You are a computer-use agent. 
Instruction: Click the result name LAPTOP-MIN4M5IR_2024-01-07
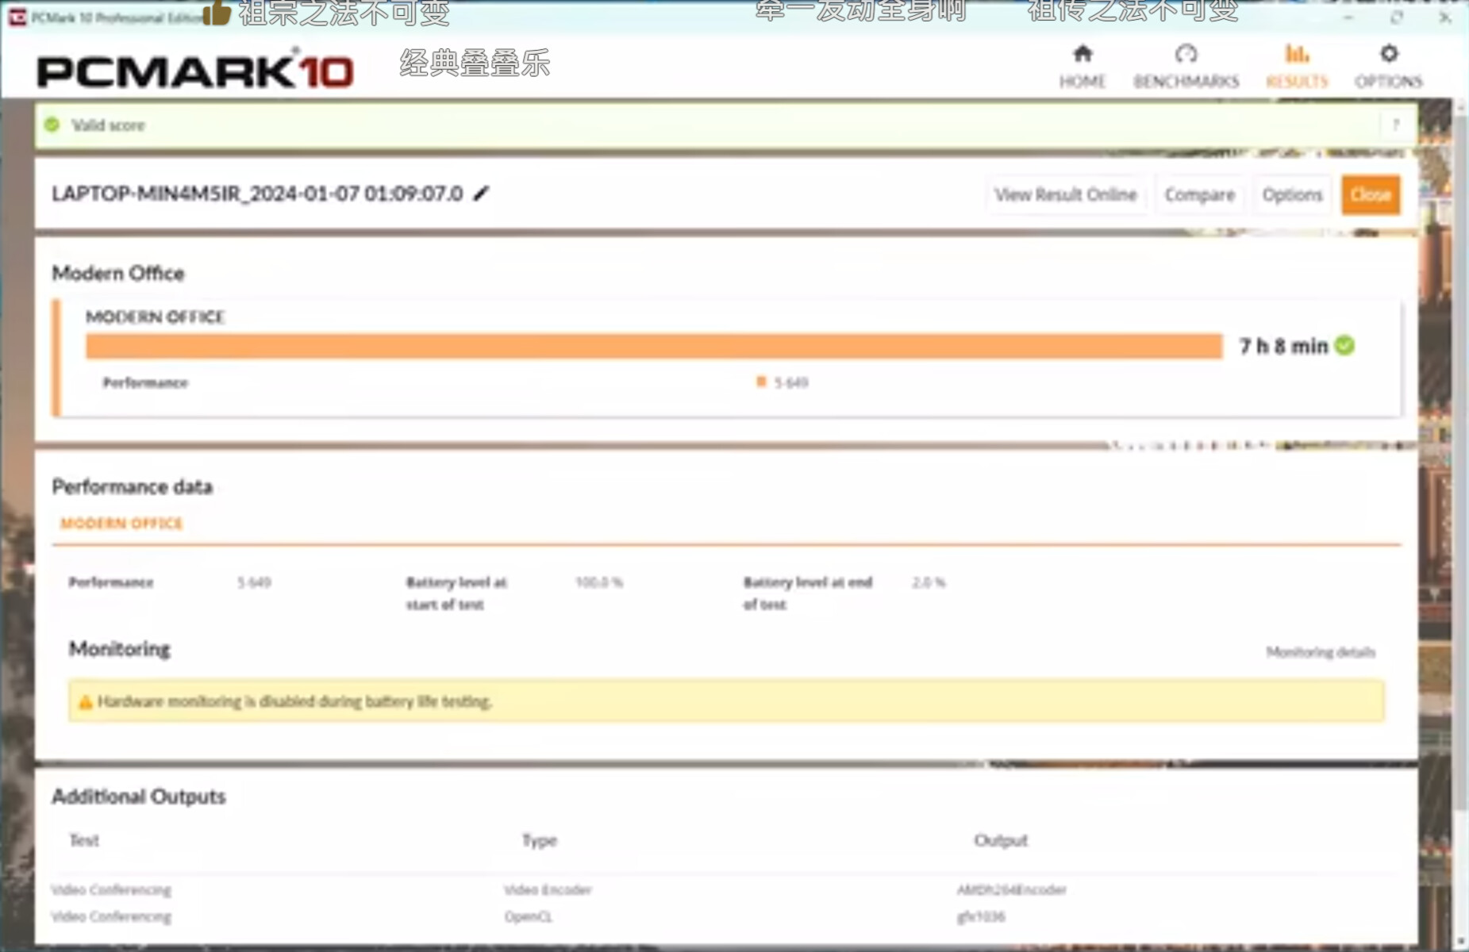tap(257, 194)
